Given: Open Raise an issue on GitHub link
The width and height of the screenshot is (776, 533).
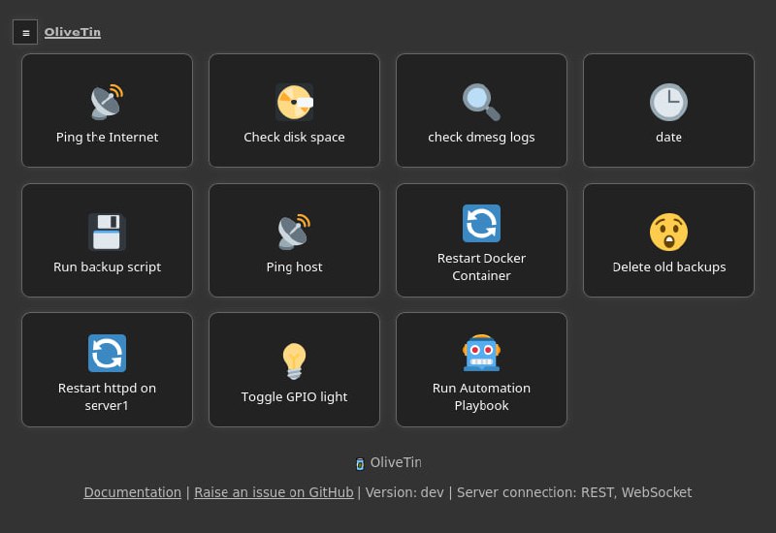Looking at the screenshot, I should point(274,492).
